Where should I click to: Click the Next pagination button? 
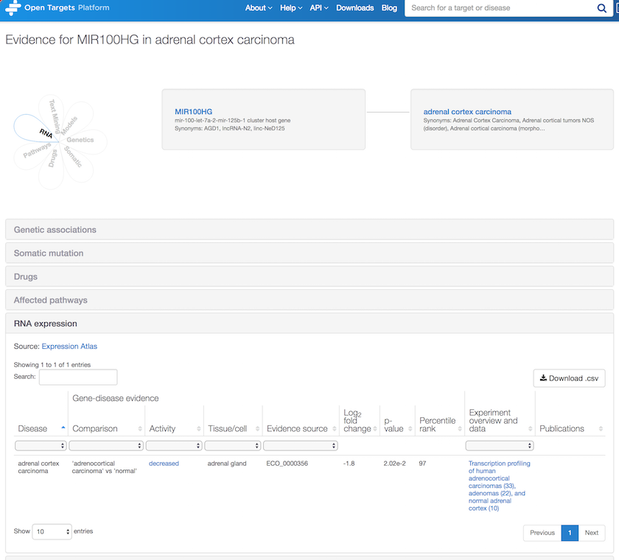pos(592,533)
